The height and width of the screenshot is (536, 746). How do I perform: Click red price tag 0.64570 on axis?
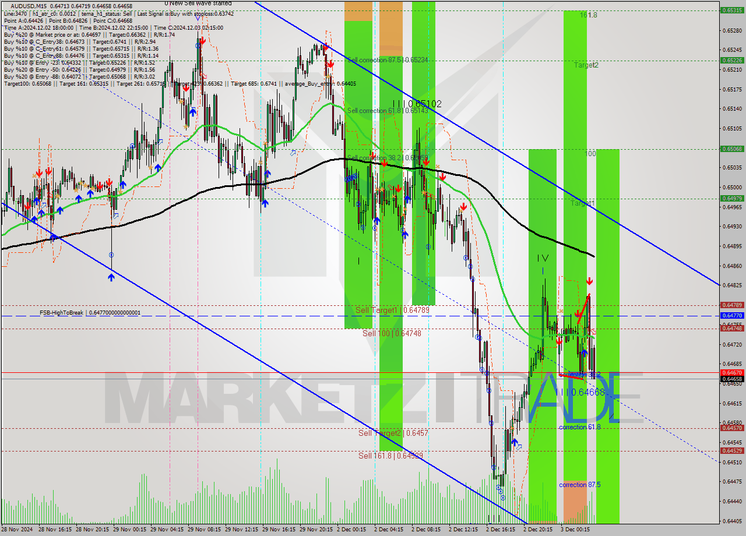pos(732,428)
